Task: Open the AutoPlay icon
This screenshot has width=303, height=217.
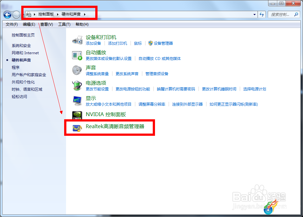Action: coord(77,56)
